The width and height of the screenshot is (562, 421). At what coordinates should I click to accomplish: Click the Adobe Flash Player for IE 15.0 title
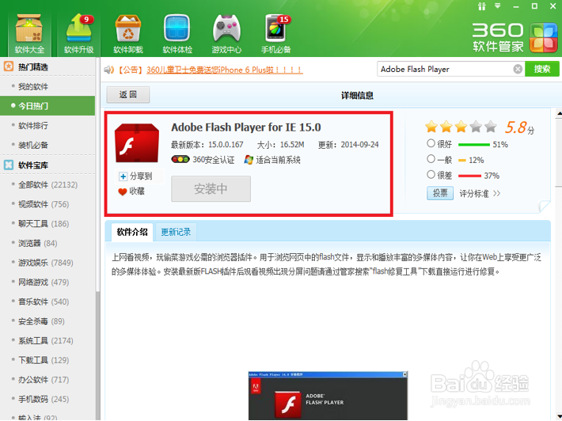tap(246, 127)
